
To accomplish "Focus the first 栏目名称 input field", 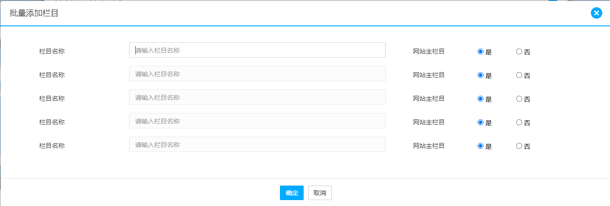I will (x=257, y=50).
